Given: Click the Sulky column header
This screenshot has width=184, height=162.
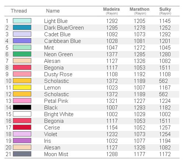Looking at the screenshot, I should pyautogui.click(x=165, y=11).
